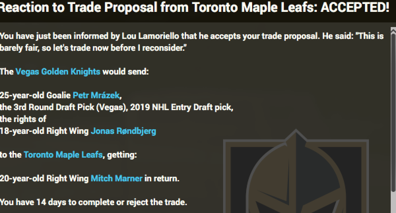Go to the Toronto Maple Leafs link
Screen dimensions: 396x213
coord(63,155)
